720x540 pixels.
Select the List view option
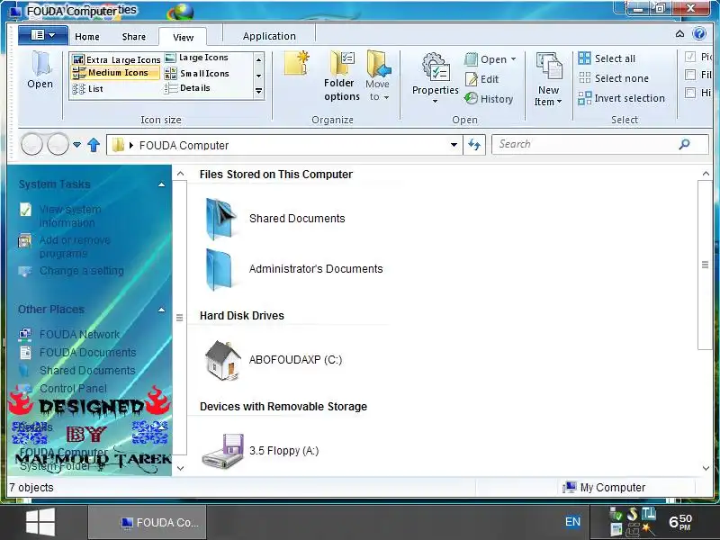coord(87,88)
